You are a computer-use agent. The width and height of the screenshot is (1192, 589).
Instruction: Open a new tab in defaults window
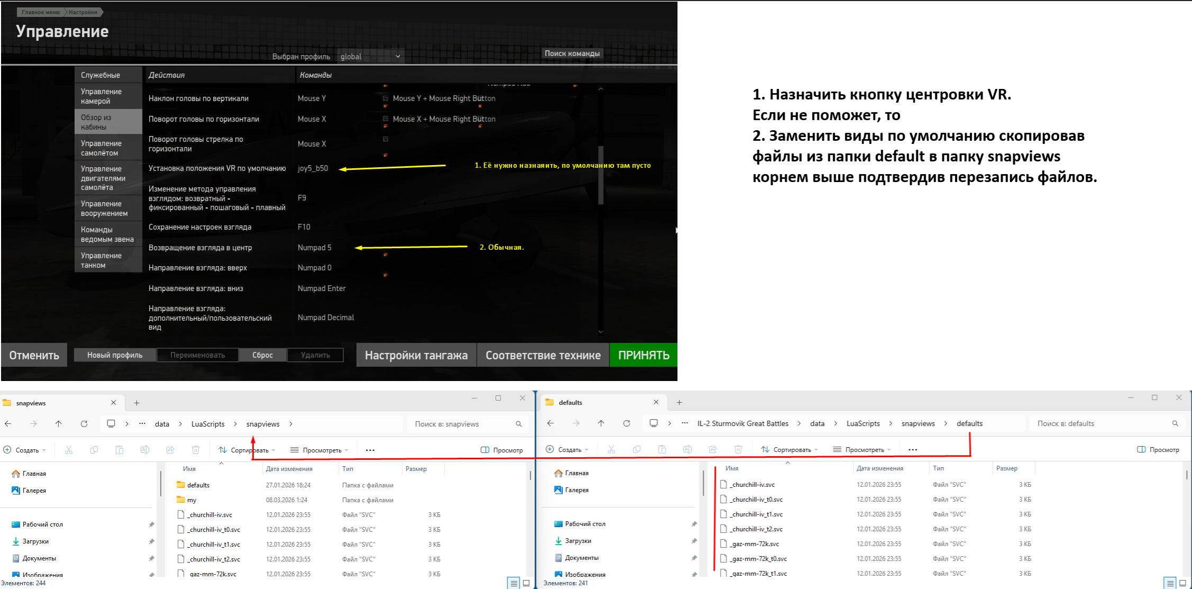(x=679, y=403)
